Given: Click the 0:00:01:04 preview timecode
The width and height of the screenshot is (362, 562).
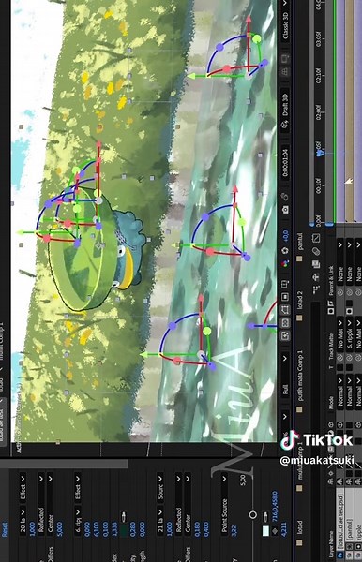Looking at the screenshot, I should click(286, 162).
